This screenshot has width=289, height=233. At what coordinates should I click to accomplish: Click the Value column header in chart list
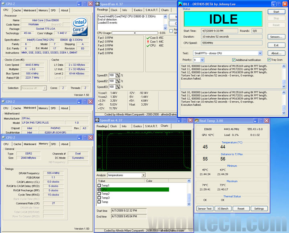click(x=120, y=181)
